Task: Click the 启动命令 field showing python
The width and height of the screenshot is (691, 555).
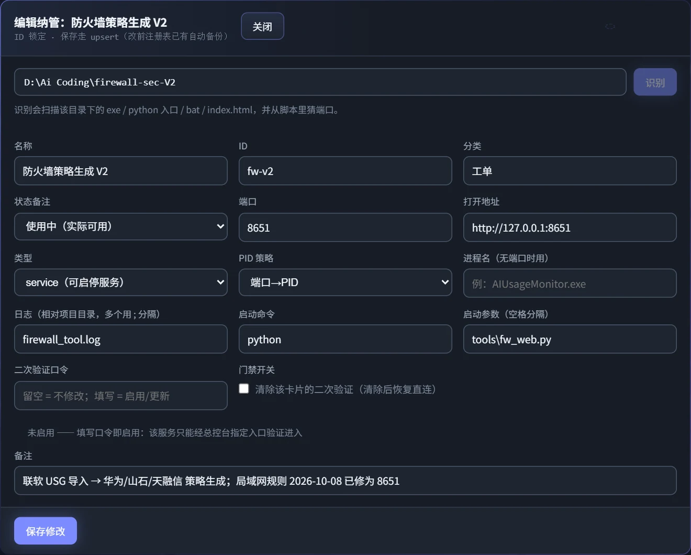Action: 345,339
